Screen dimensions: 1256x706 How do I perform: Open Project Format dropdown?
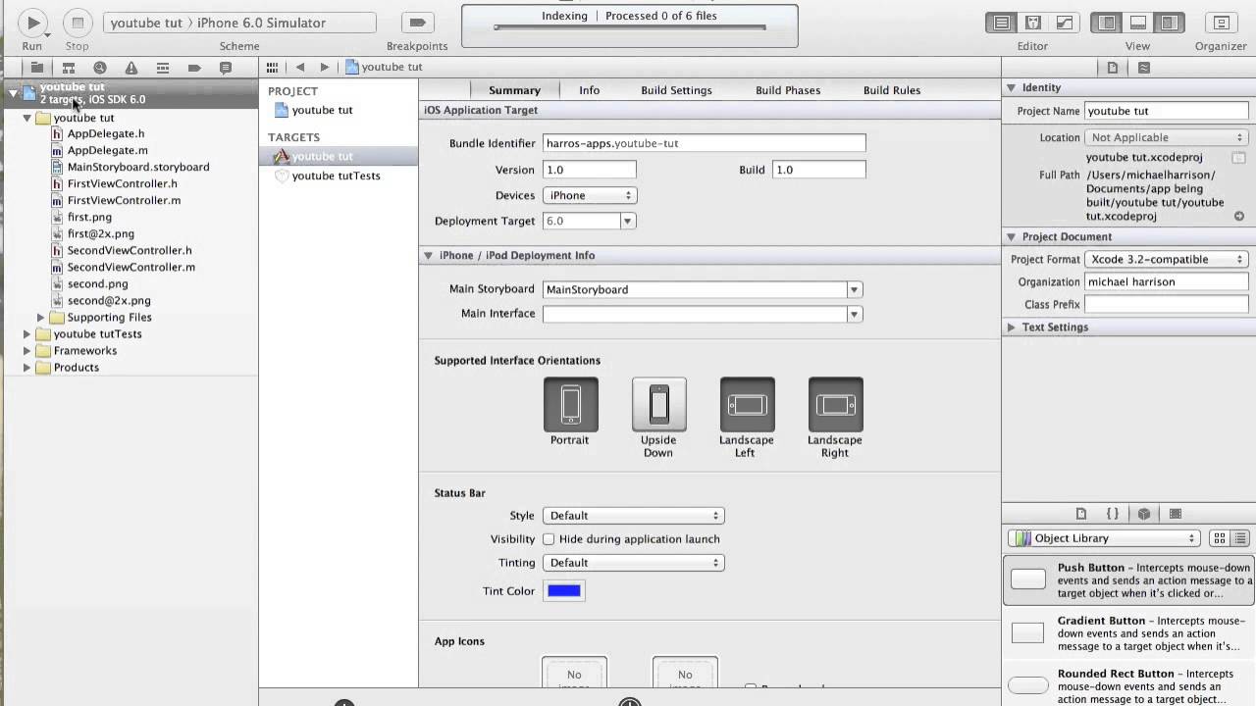pos(1166,260)
